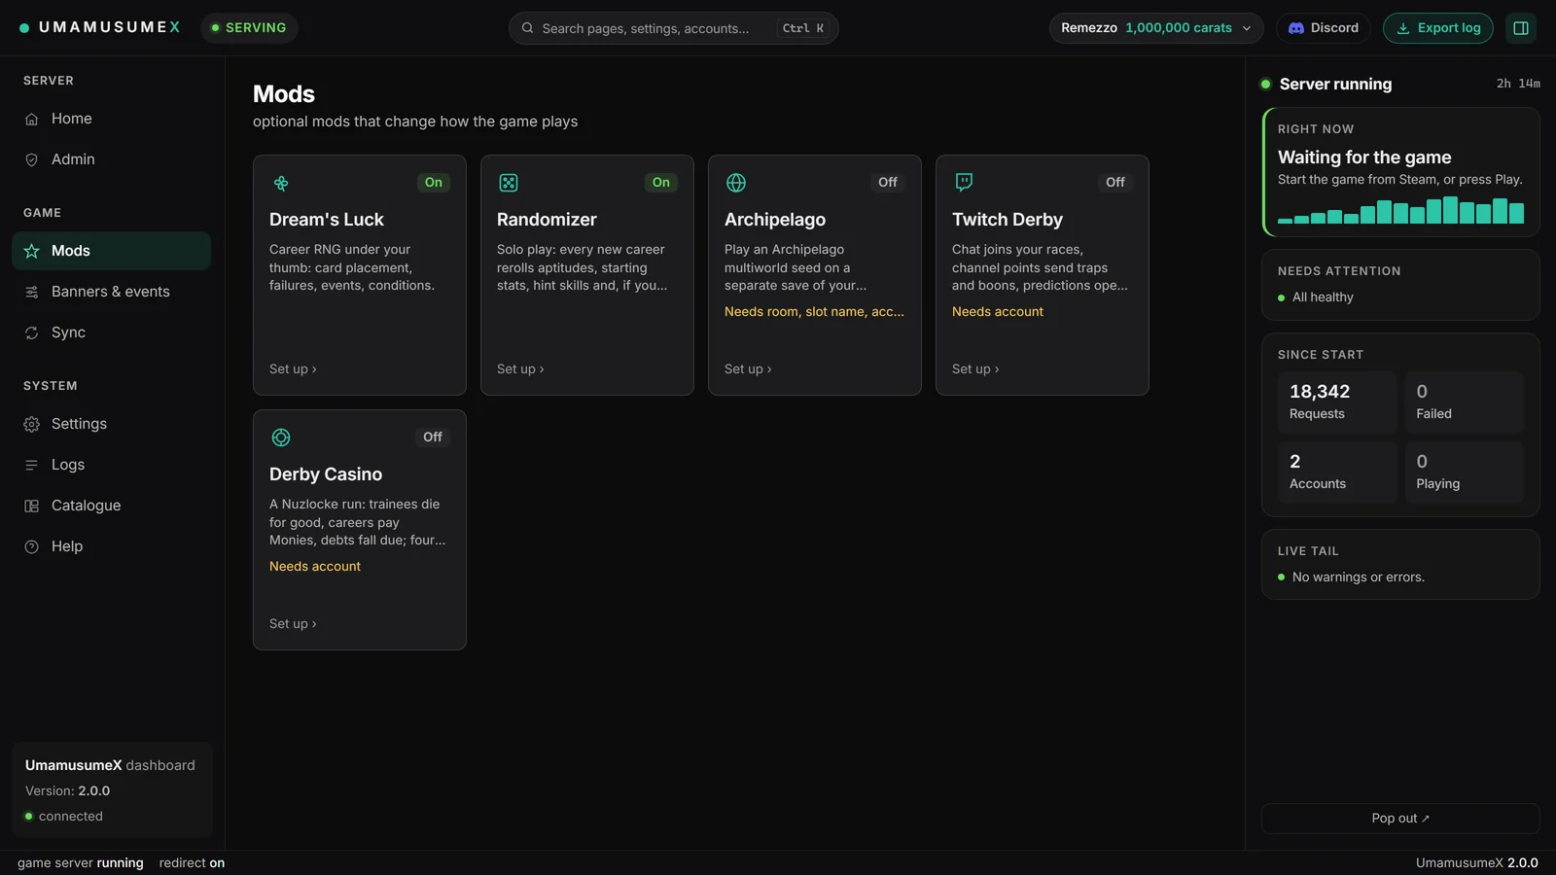This screenshot has height=875, width=1556.
Task: Click the 'Needs room, slot name' warning
Action: pyautogui.click(x=814, y=312)
